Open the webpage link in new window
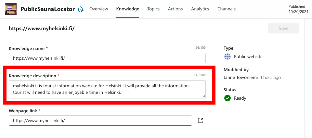The width and height of the screenshot is (312, 138). 201,121
